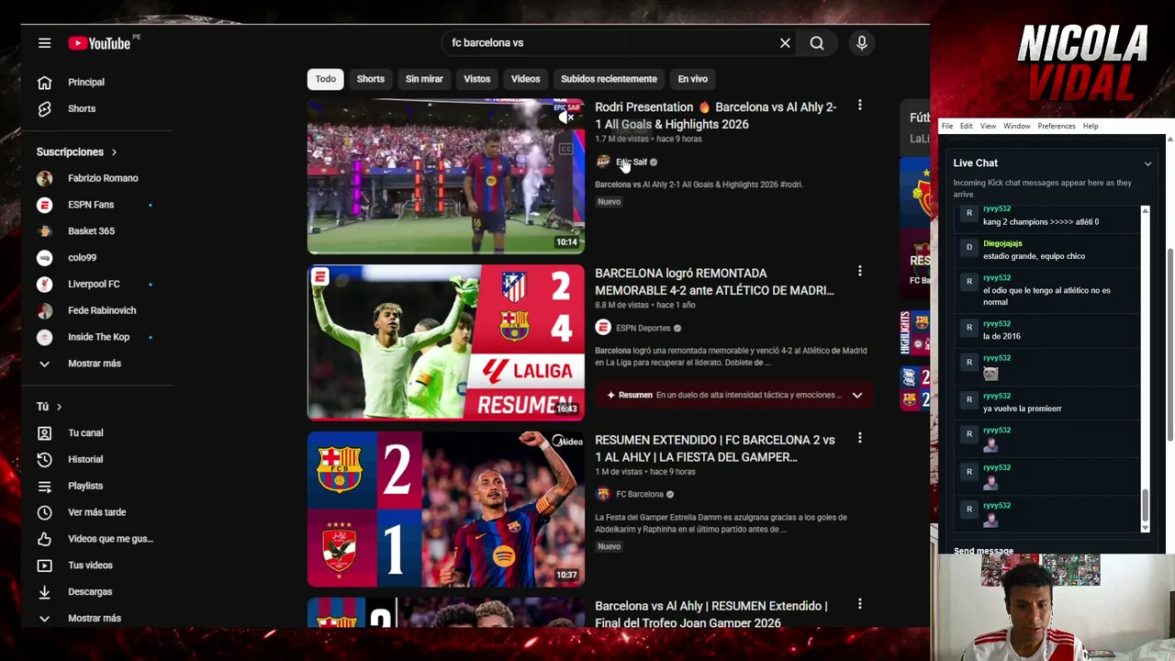Viewport: 1175px width, 661px height.
Task: Open the colo99 subscription
Action: pos(82,258)
